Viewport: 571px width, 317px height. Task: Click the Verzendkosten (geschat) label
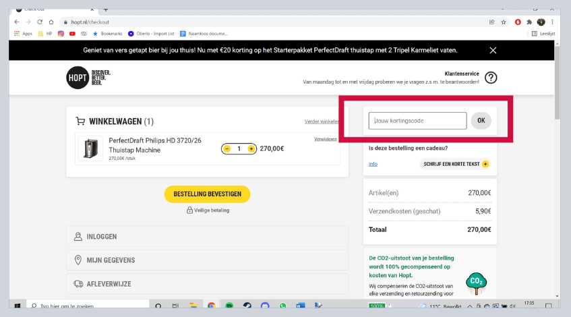[404, 211]
